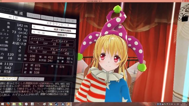The width and height of the screenshot is (189, 106).
Task: Open the second greyed tab in status panel
Action: 47,18
